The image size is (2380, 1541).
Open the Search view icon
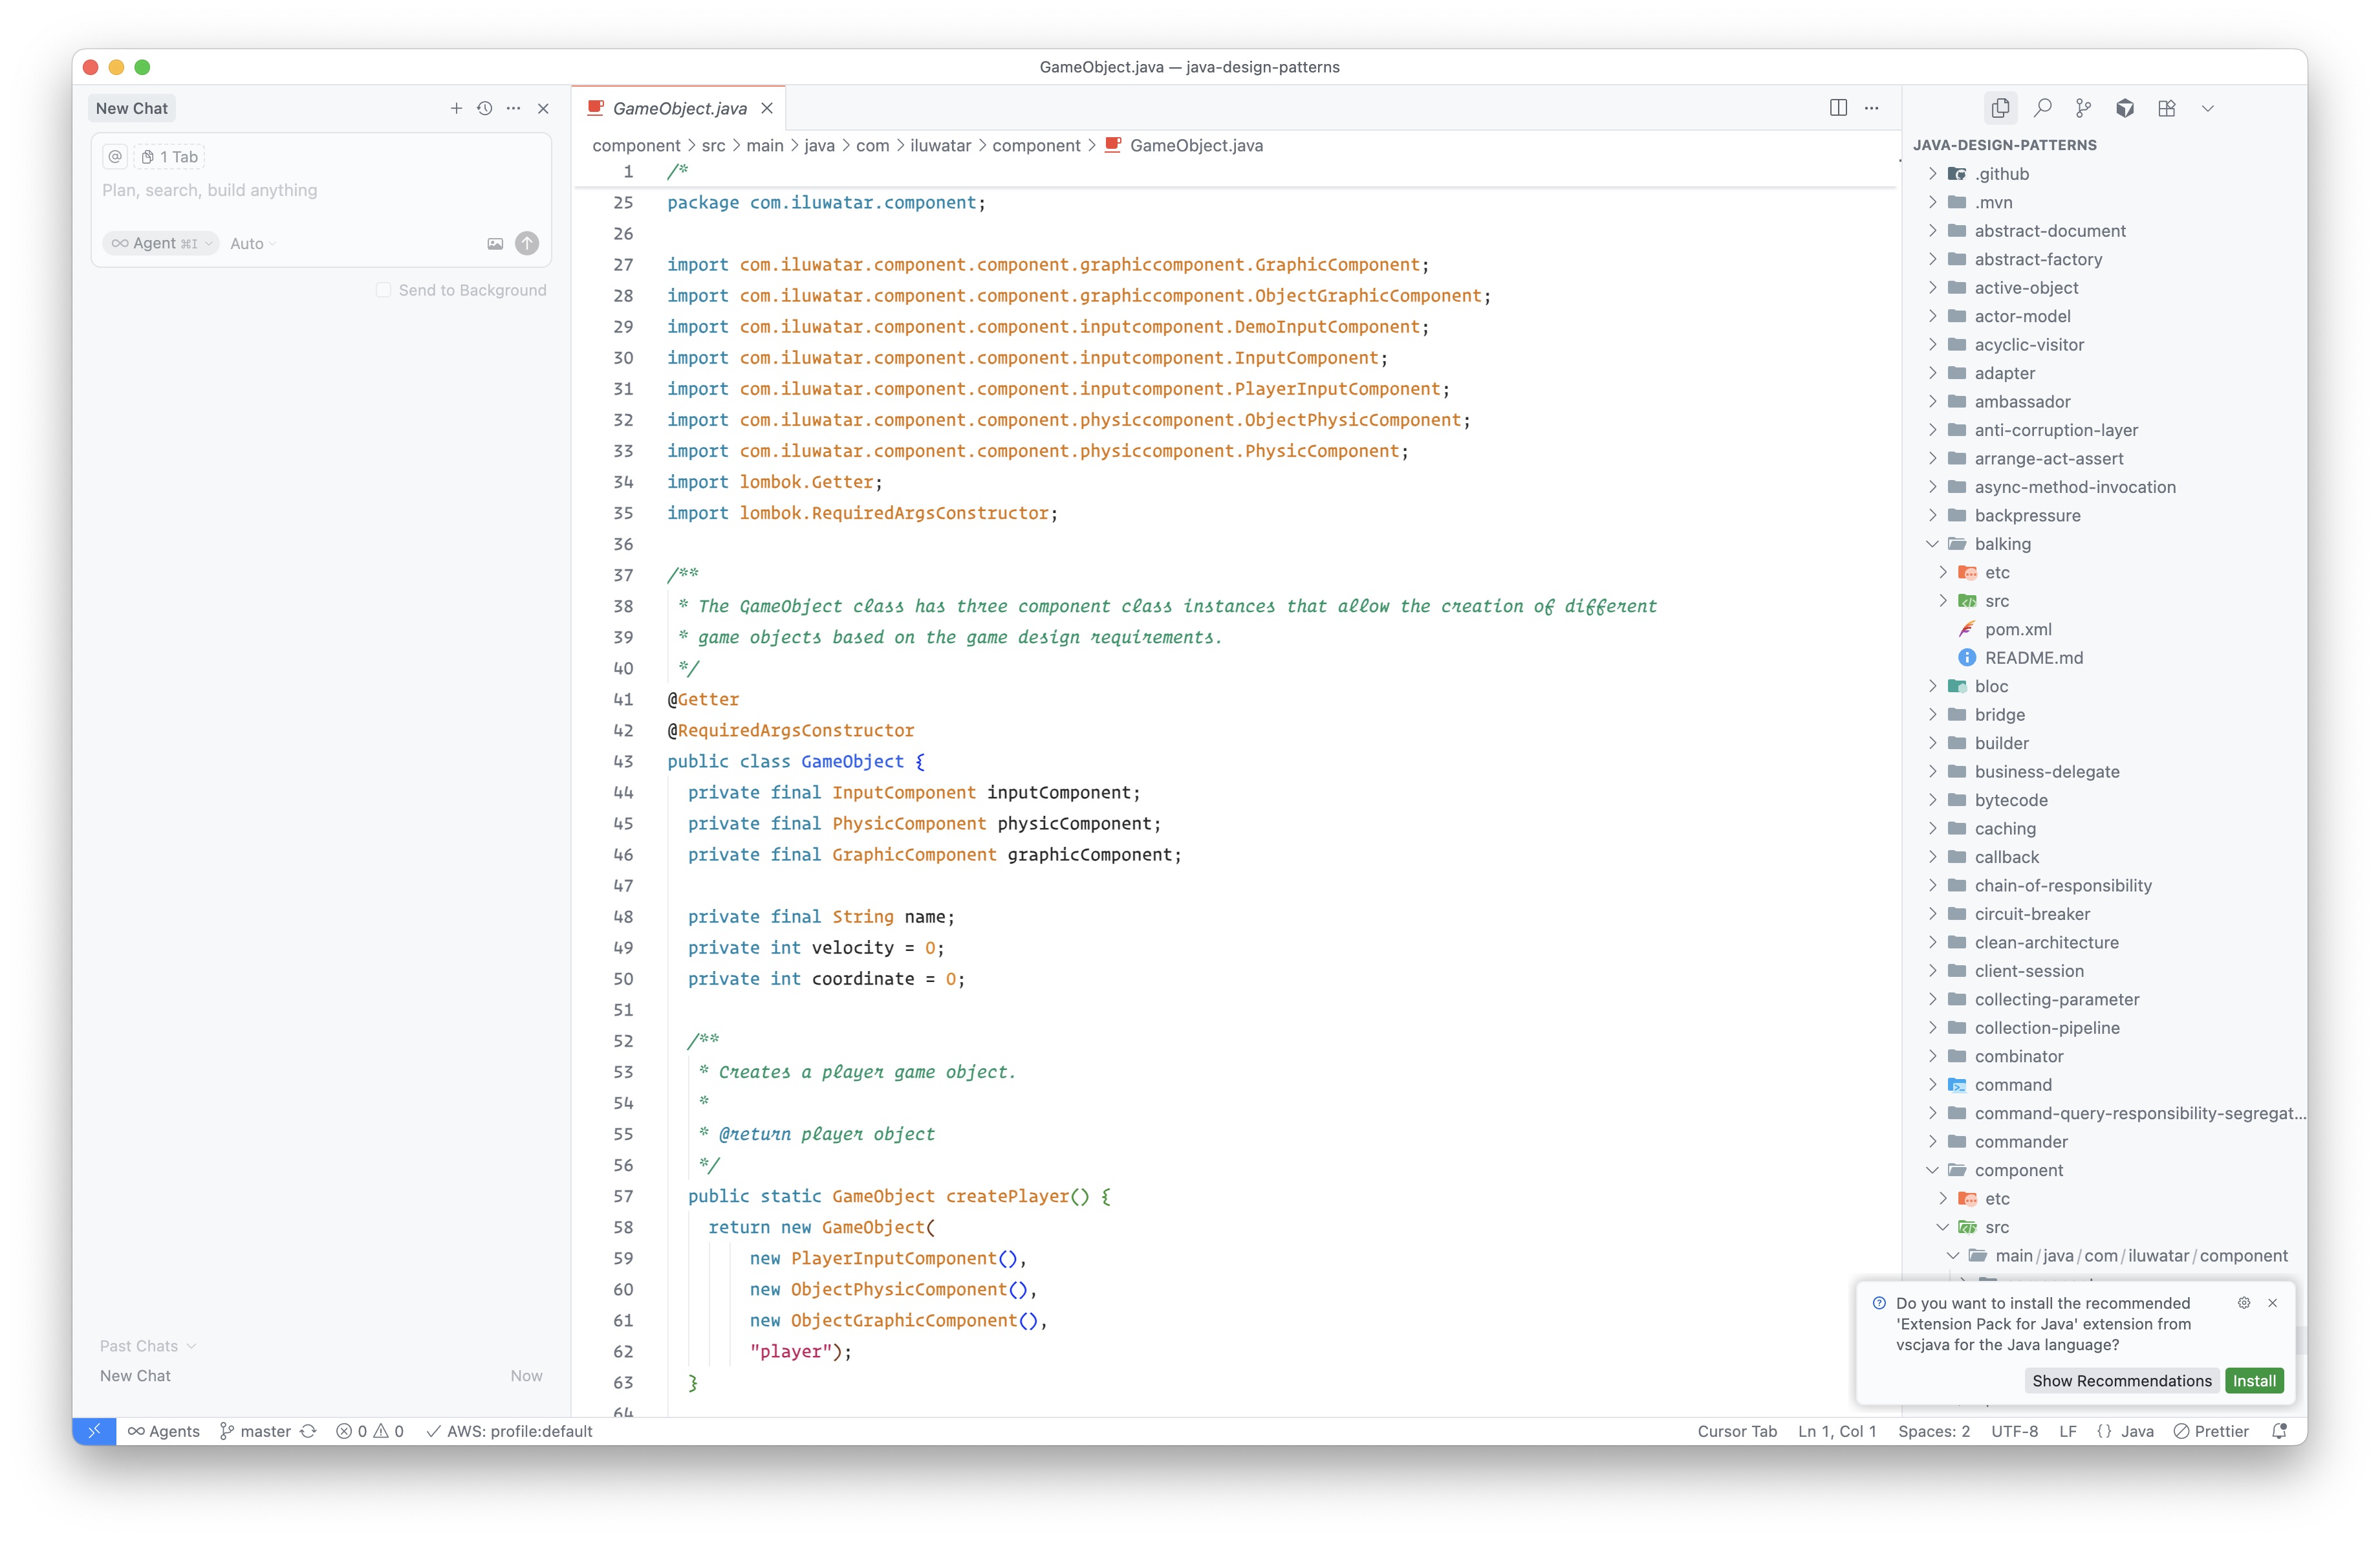(2042, 108)
